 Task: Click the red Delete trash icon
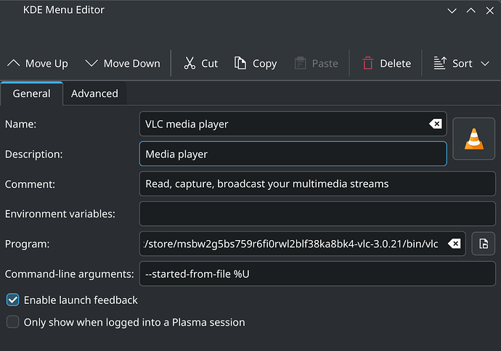point(367,63)
